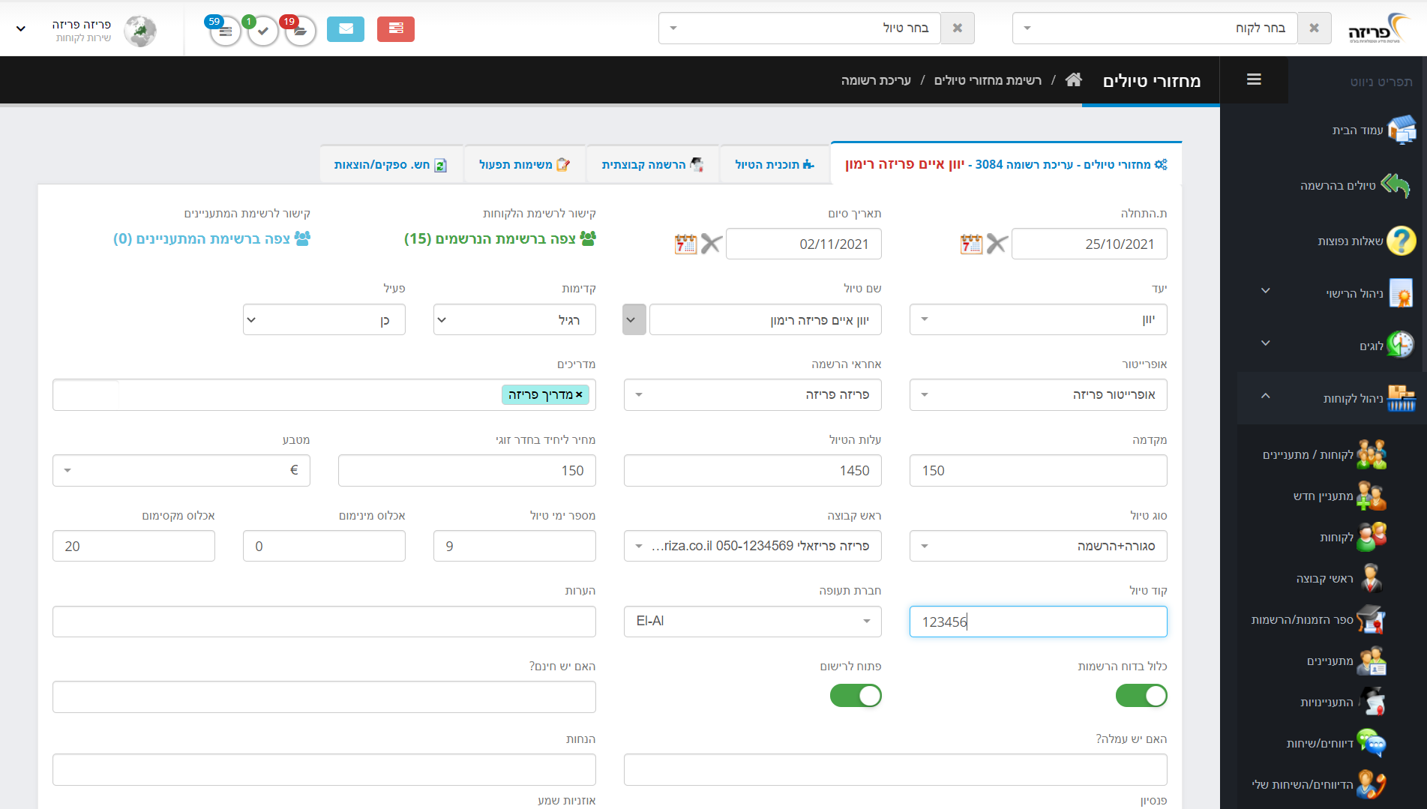Open the blue envelope mail button
The height and width of the screenshot is (809, 1427).
[346, 28]
